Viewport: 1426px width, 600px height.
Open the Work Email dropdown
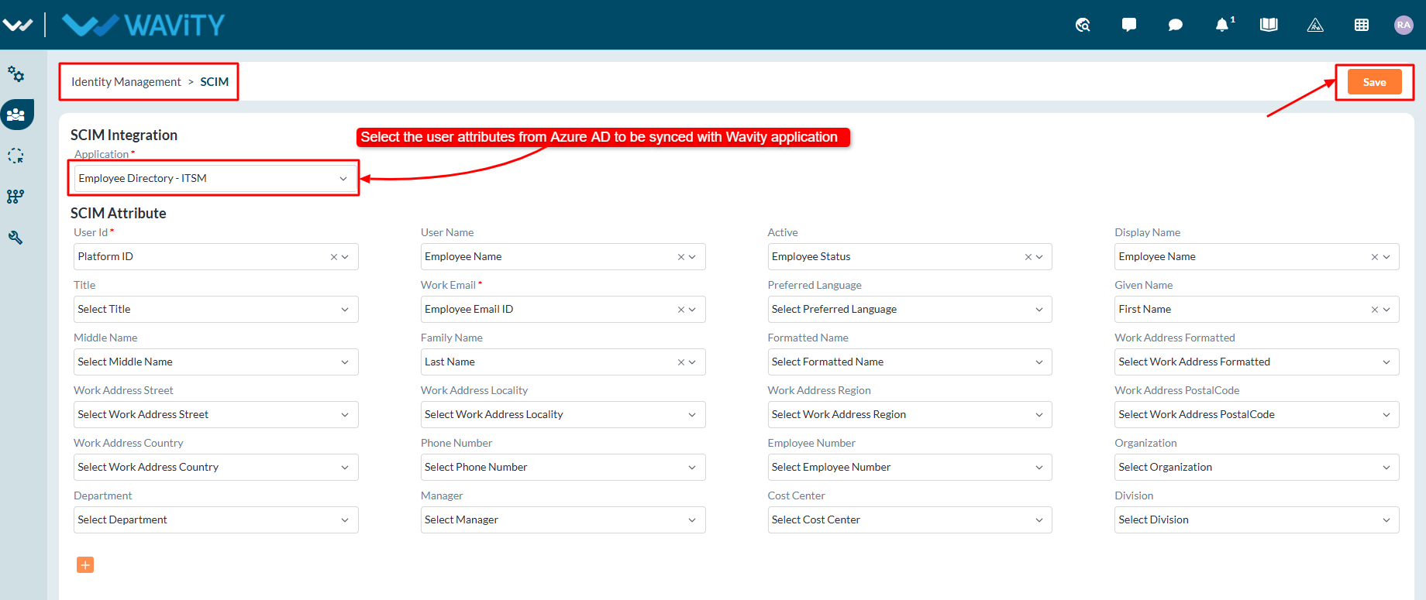click(563, 310)
